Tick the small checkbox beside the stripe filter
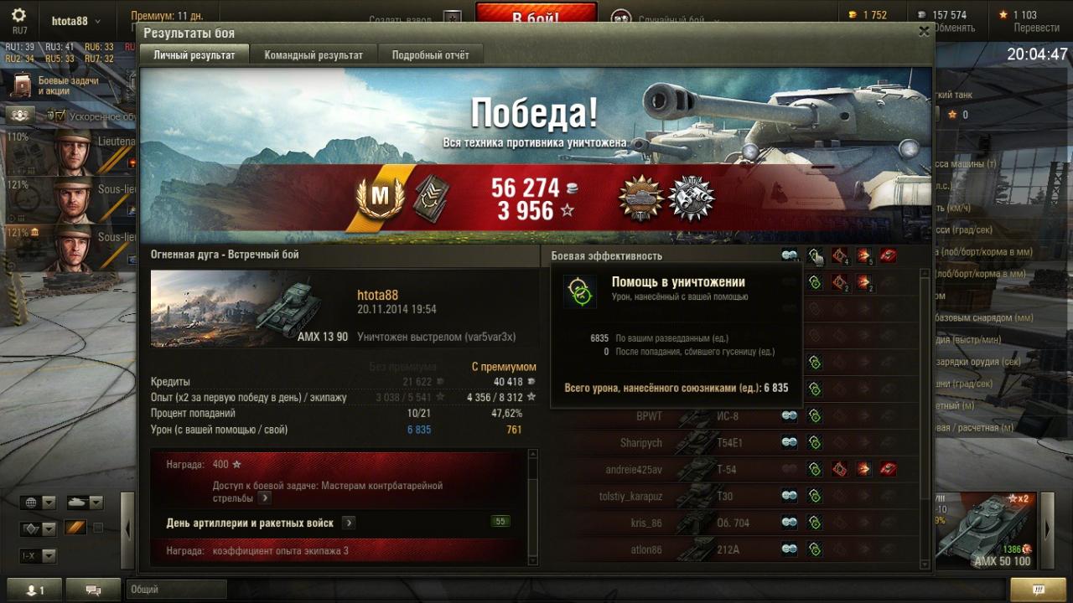 pyautogui.click(x=98, y=528)
